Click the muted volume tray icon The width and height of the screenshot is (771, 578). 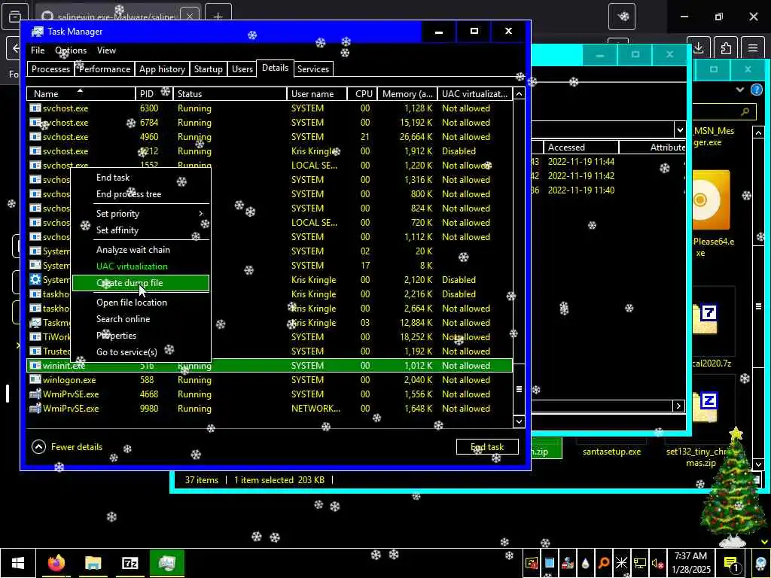(657, 564)
